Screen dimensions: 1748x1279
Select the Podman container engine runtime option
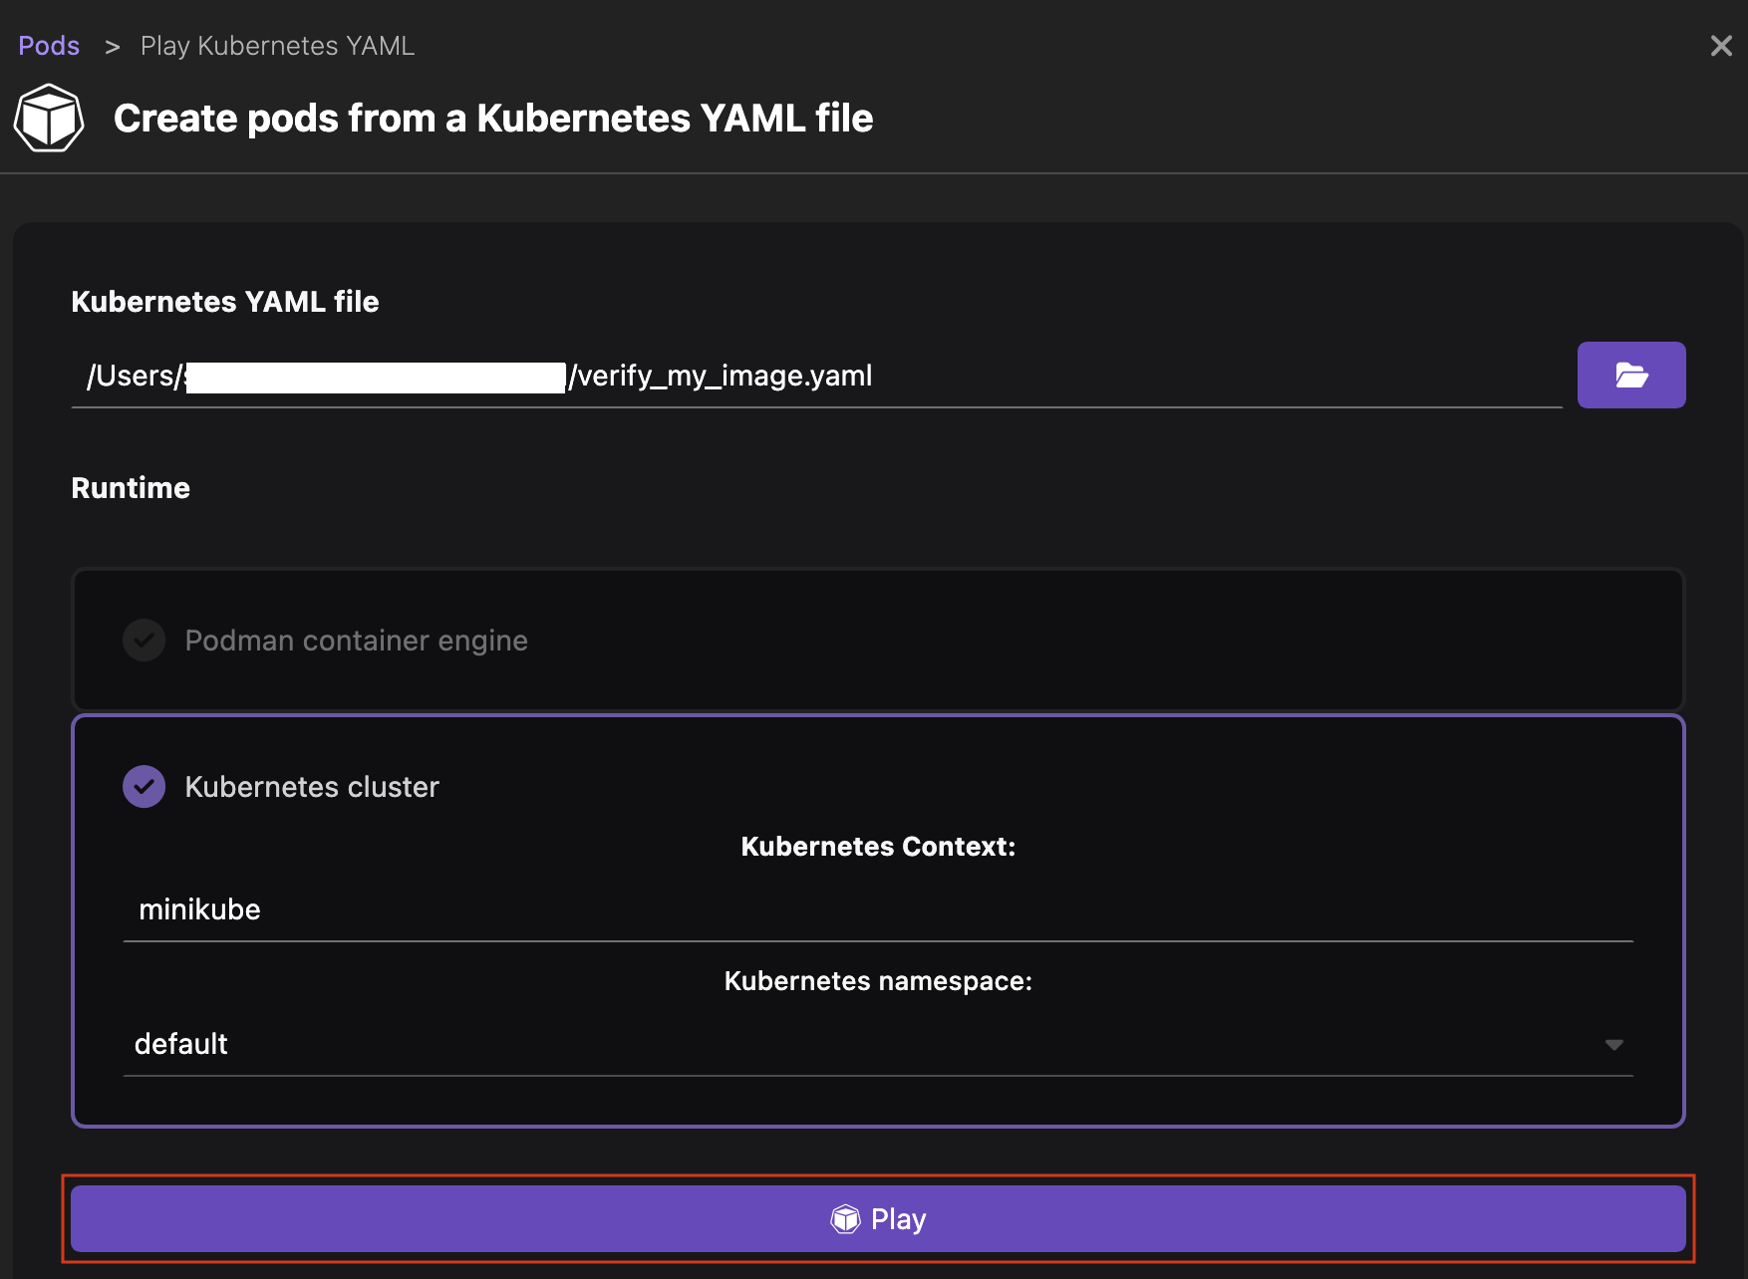[x=356, y=640]
